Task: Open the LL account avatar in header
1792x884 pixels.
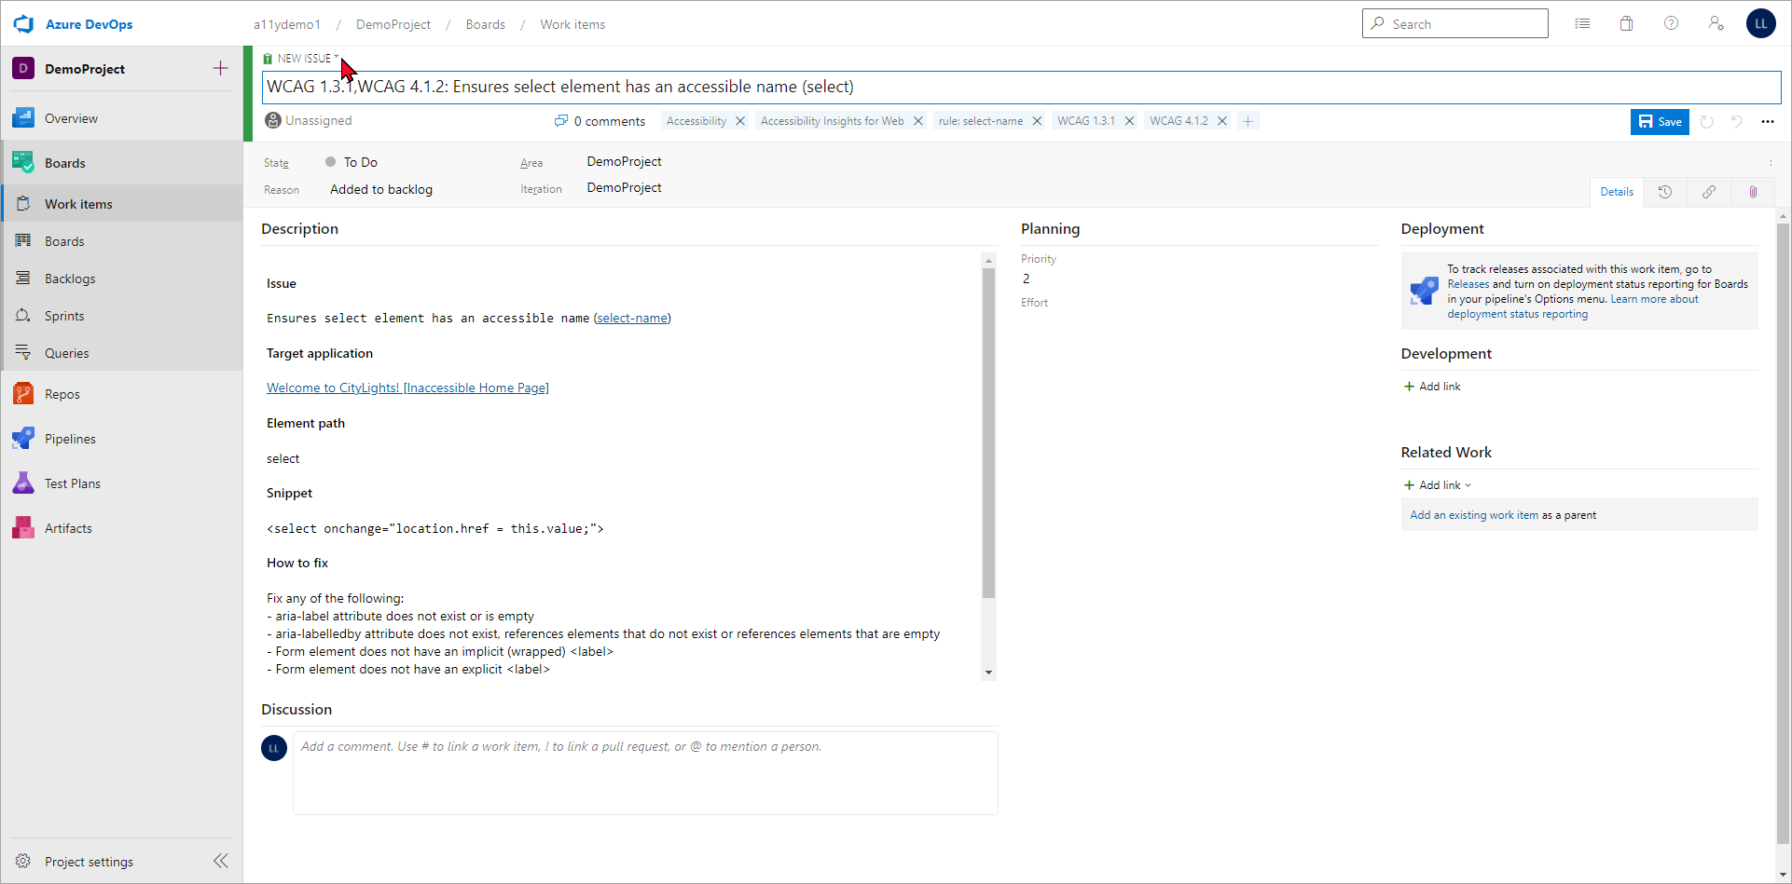Action: click(x=1761, y=23)
